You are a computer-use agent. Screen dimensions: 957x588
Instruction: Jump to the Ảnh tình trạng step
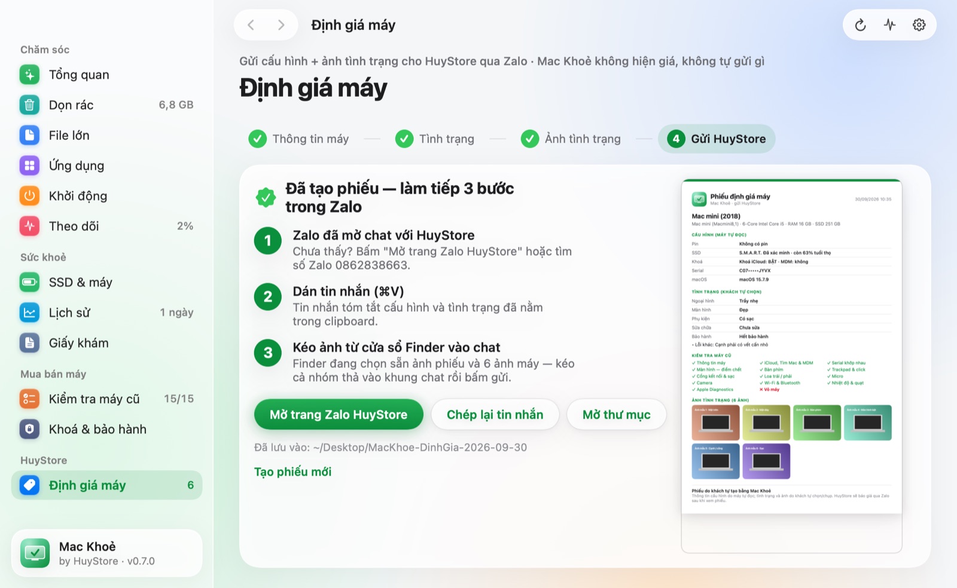tap(571, 139)
